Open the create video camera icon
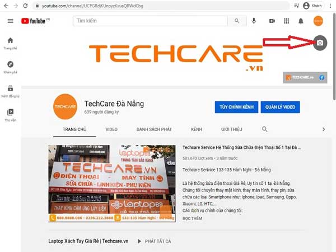The width and height of the screenshot is (336, 252). 272,21
